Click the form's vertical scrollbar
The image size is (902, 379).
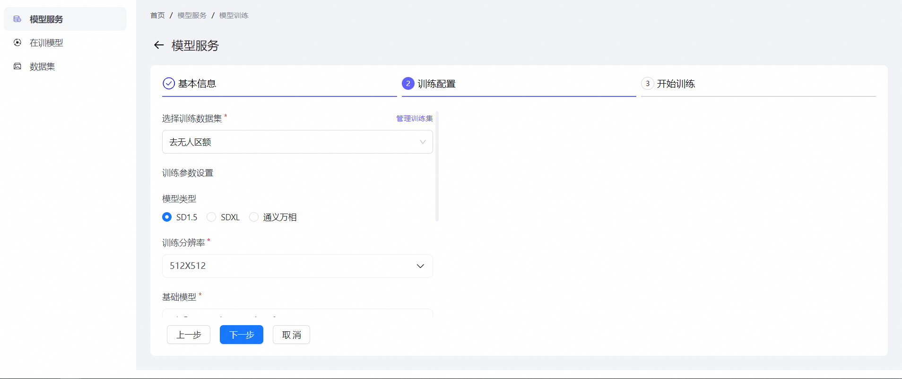coord(437,166)
